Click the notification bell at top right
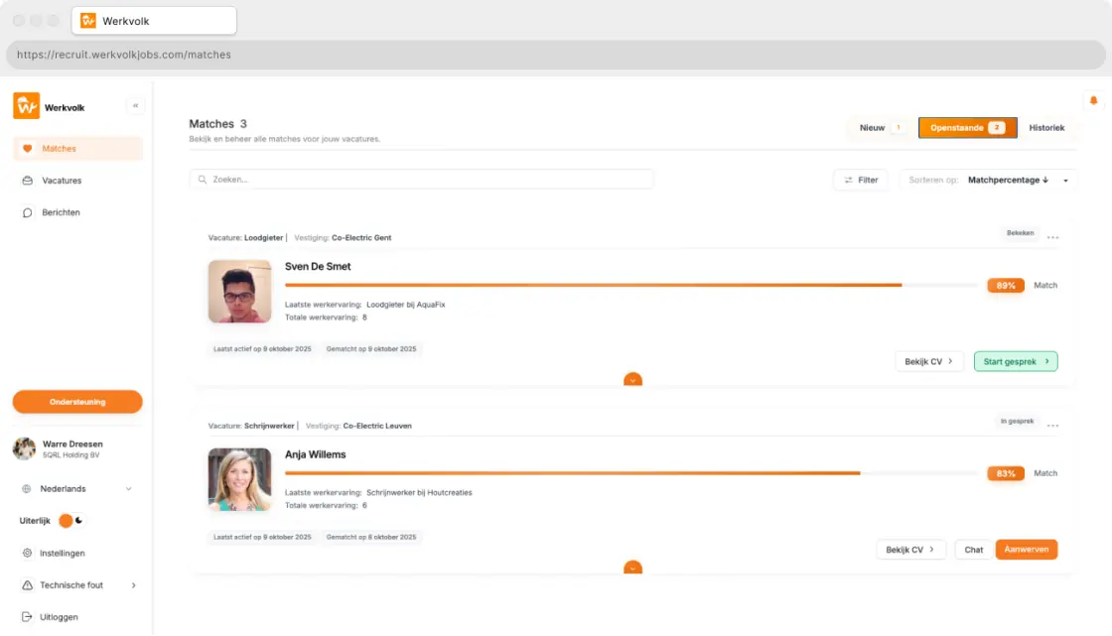The height and width of the screenshot is (636, 1112). click(1092, 100)
